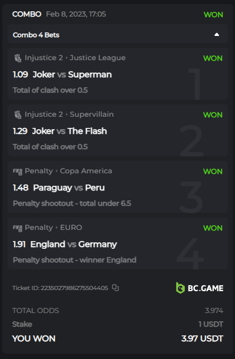Screen dimensions: 235x359
Task: Click the EURO category link
Action: coord(71,228)
